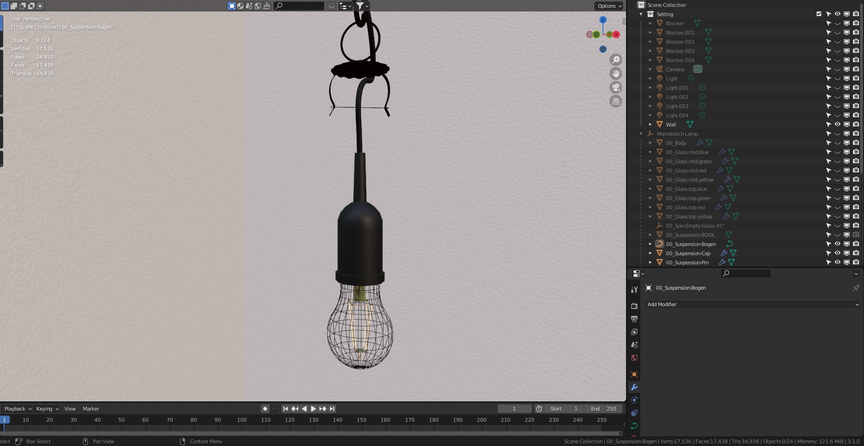
Task: Open the Marker menu in timeline
Action: 91,408
